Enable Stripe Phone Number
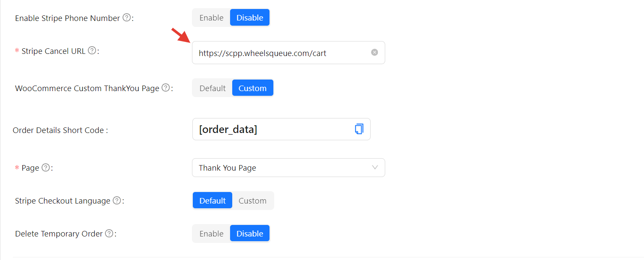 pos(211,18)
